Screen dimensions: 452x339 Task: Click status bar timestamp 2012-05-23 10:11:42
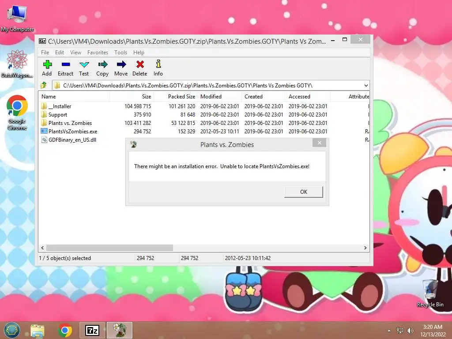tap(248, 258)
